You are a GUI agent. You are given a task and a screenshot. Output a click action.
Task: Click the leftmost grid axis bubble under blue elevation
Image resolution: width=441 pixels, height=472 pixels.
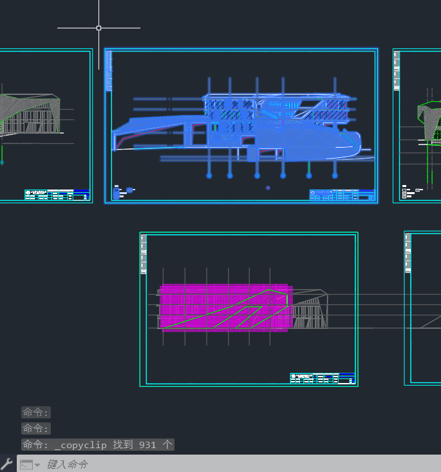tap(209, 175)
